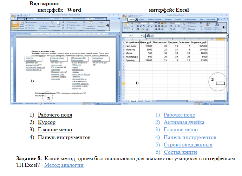The image size is (242, 176).
Task: Select Excel row 14 header
Action: click(124, 83)
